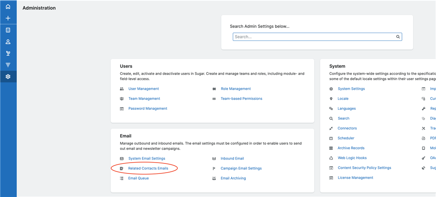The width and height of the screenshot is (436, 197).
Task: Open Content Security Policy Settings
Action: pos(364,168)
